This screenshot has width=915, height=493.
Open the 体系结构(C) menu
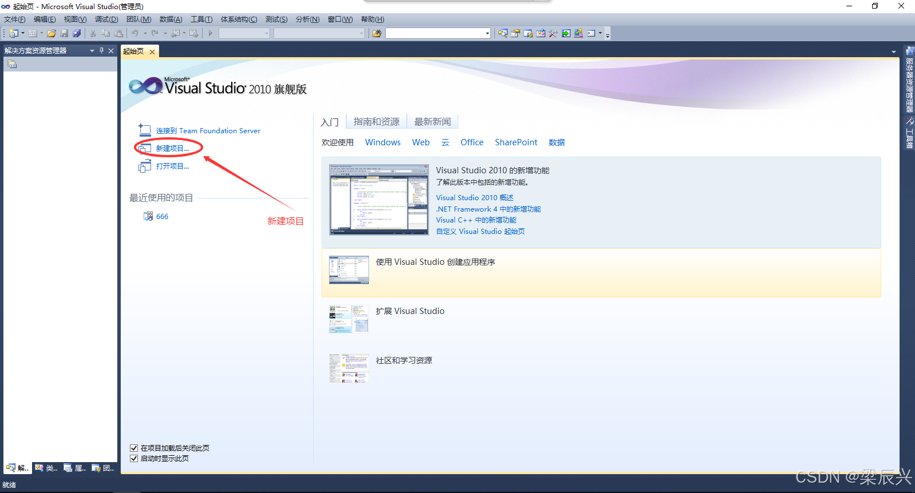tap(239, 19)
